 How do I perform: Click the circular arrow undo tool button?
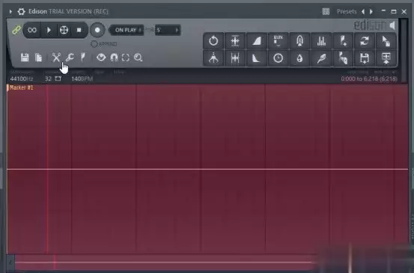pos(213,41)
